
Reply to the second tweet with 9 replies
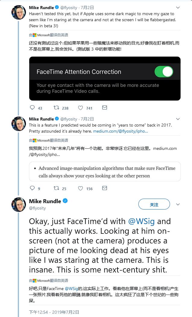(x=33, y=188)
